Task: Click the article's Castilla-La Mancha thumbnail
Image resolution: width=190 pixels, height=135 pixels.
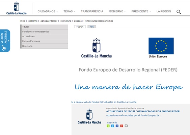Action: coord(89,116)
